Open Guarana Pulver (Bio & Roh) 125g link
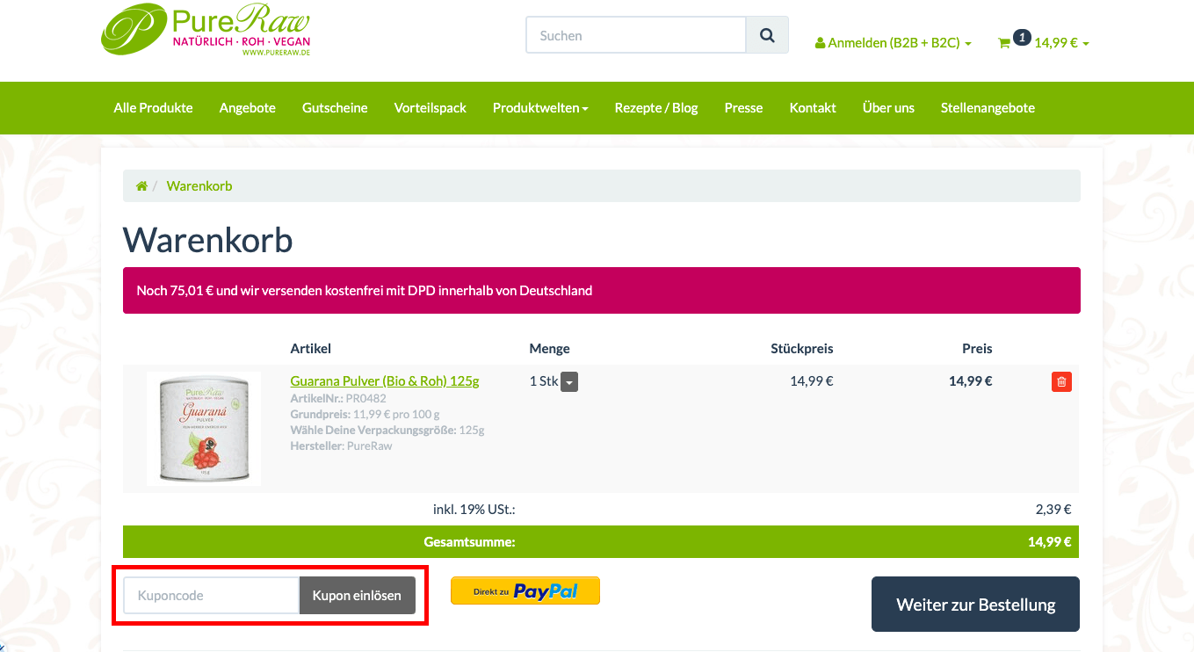This screenshot has height=652, width=1194. tap(385, 381)
